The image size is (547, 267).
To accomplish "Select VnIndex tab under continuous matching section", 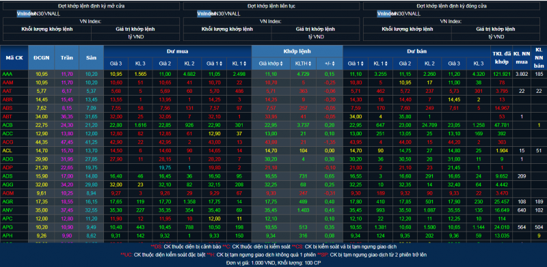I will [203, 14].
